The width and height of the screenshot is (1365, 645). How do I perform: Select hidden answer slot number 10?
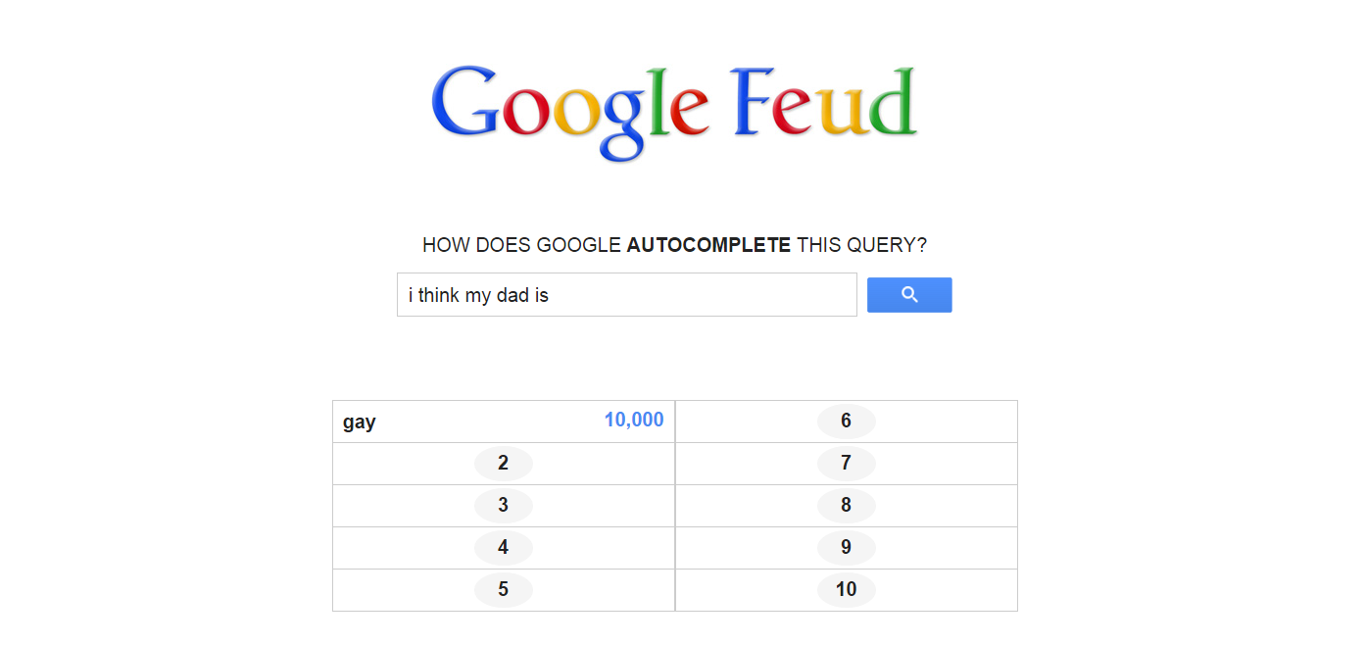(x=847, y=590)
